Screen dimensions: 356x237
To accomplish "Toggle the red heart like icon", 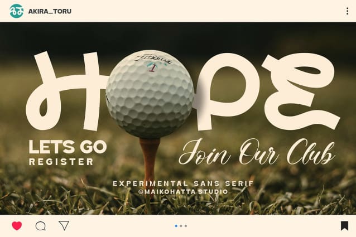I will coord(17,226).
